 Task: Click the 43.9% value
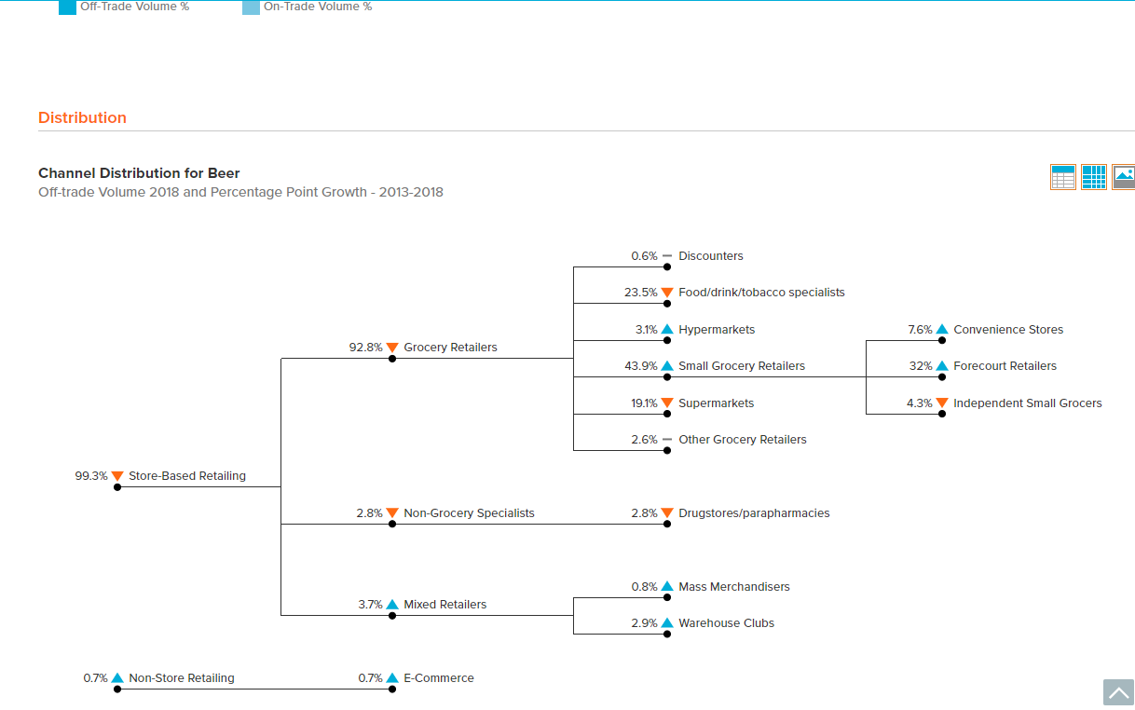[641, 366]
